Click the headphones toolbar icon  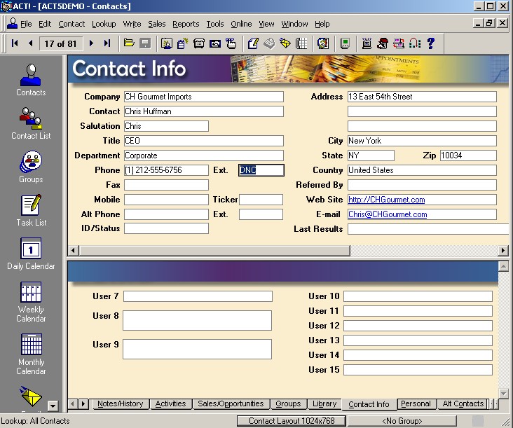pos(414,43)
